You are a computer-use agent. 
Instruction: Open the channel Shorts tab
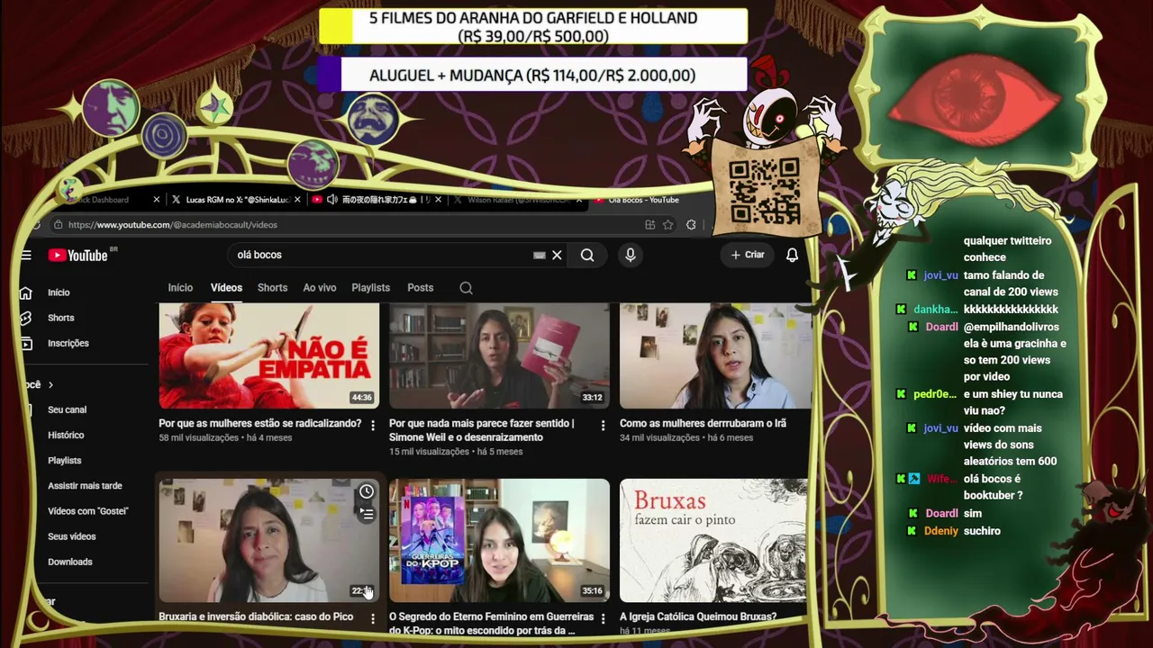(272, 288)
